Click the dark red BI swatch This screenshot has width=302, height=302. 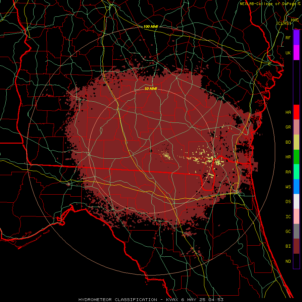pyautogui.click(x=296, y=246)
